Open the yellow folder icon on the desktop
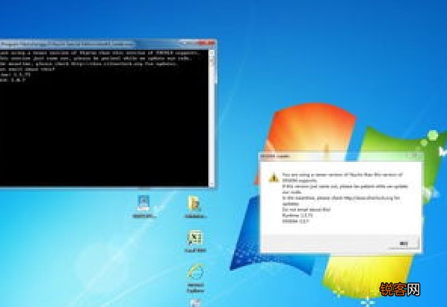The image size is (447, 307). point(194,204)
